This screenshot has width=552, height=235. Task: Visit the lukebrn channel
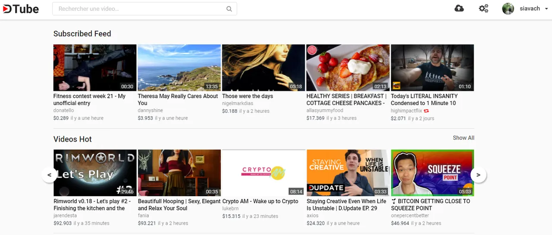click(x=230, y=208)
